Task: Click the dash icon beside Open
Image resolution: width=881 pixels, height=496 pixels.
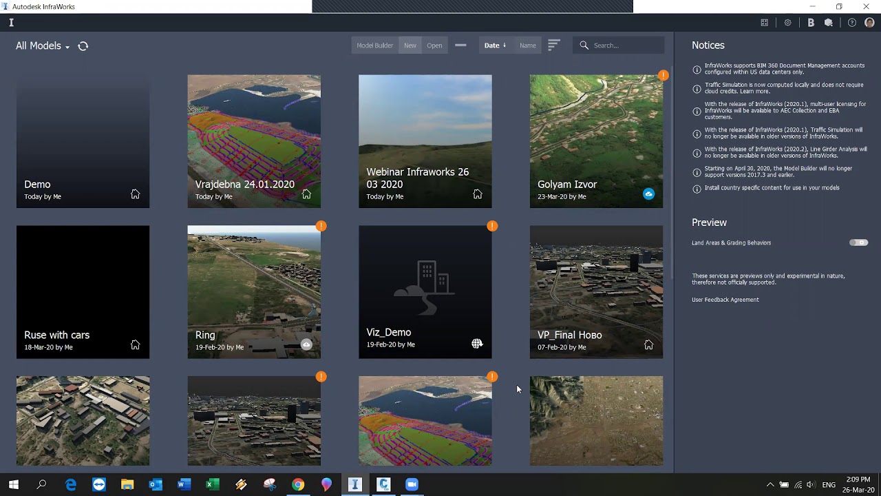Action: pos(460,45)
